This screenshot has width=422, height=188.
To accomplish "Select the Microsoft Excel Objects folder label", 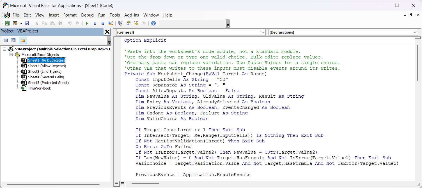I will coord(40,55).
